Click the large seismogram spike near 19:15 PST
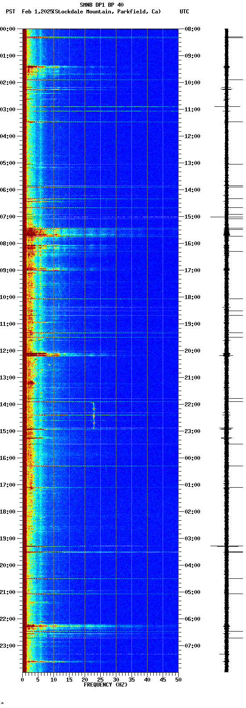Image resolution: width=246 pixels, height=708 pixels. tap(227, 546)
